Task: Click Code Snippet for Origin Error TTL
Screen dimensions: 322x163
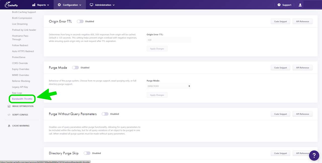Action: pyautogui.click(x=280, y=21)
